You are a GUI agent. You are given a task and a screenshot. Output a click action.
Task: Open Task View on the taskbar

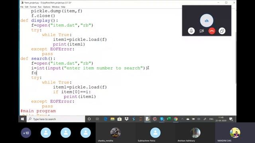pyautogui.click(x=97, y=119)
